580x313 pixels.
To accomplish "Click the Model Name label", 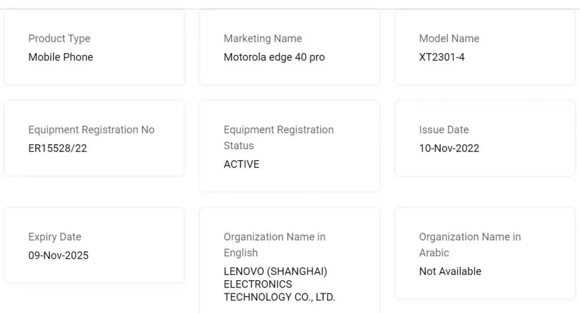I will [x=449, y=38].
